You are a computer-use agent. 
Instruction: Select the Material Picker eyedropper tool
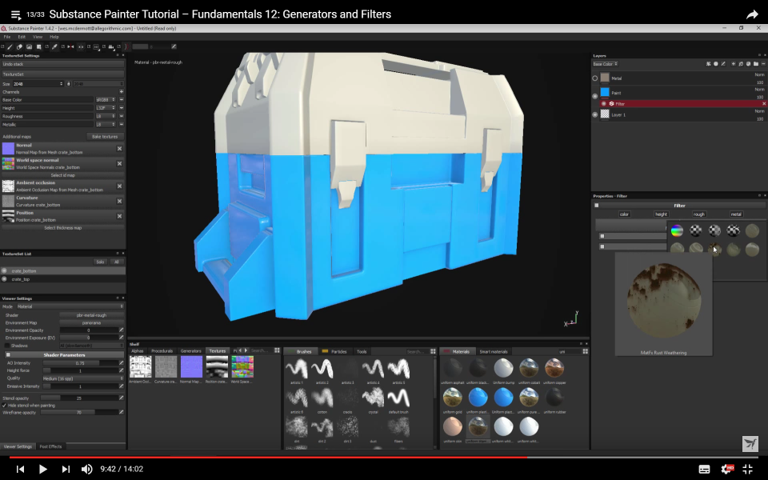pos(54,46)
